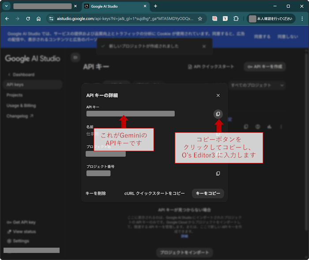
Task: Copy the cURL quickstart command
Action: [x=154, y=193]
